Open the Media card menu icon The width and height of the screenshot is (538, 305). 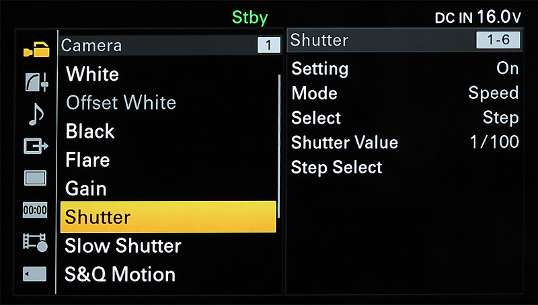point(35,274)
